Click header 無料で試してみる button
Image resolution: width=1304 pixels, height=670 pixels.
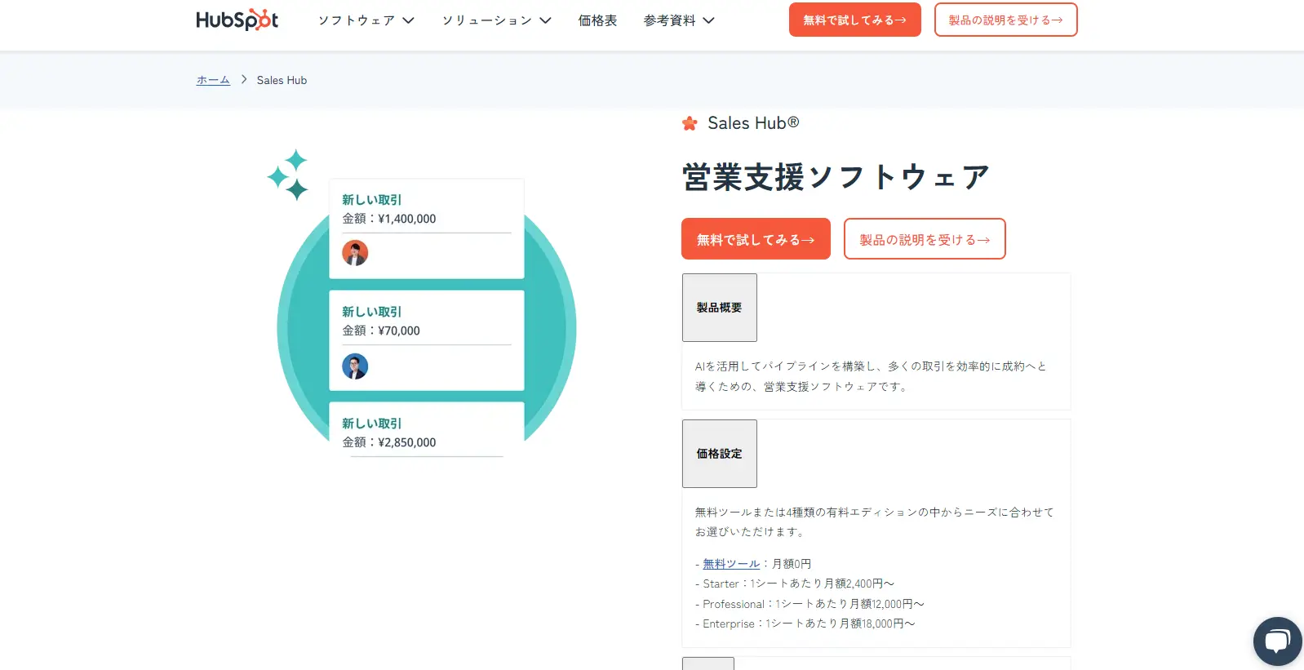[x=854, y=20]
